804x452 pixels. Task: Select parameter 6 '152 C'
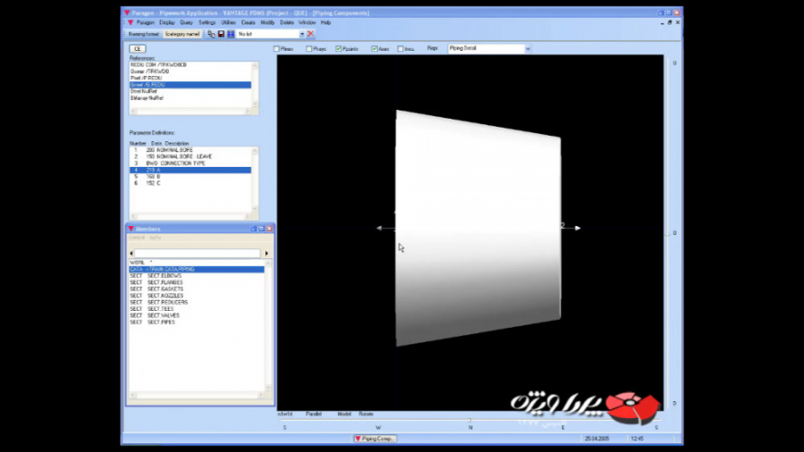pos(190,183)
